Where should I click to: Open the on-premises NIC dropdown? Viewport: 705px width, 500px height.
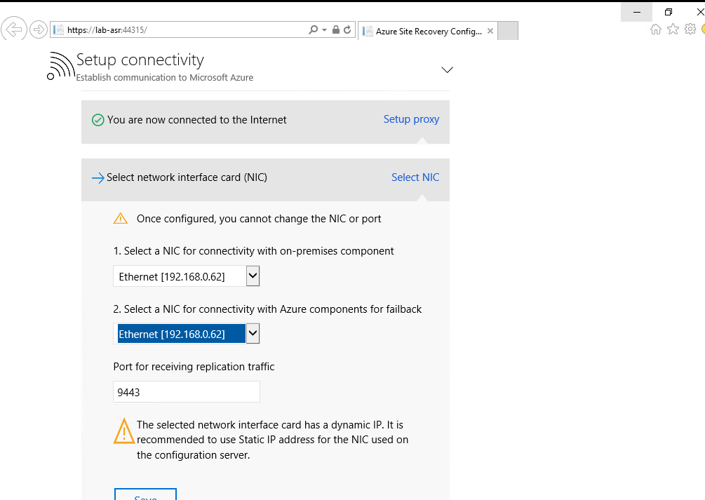(253, 276)
